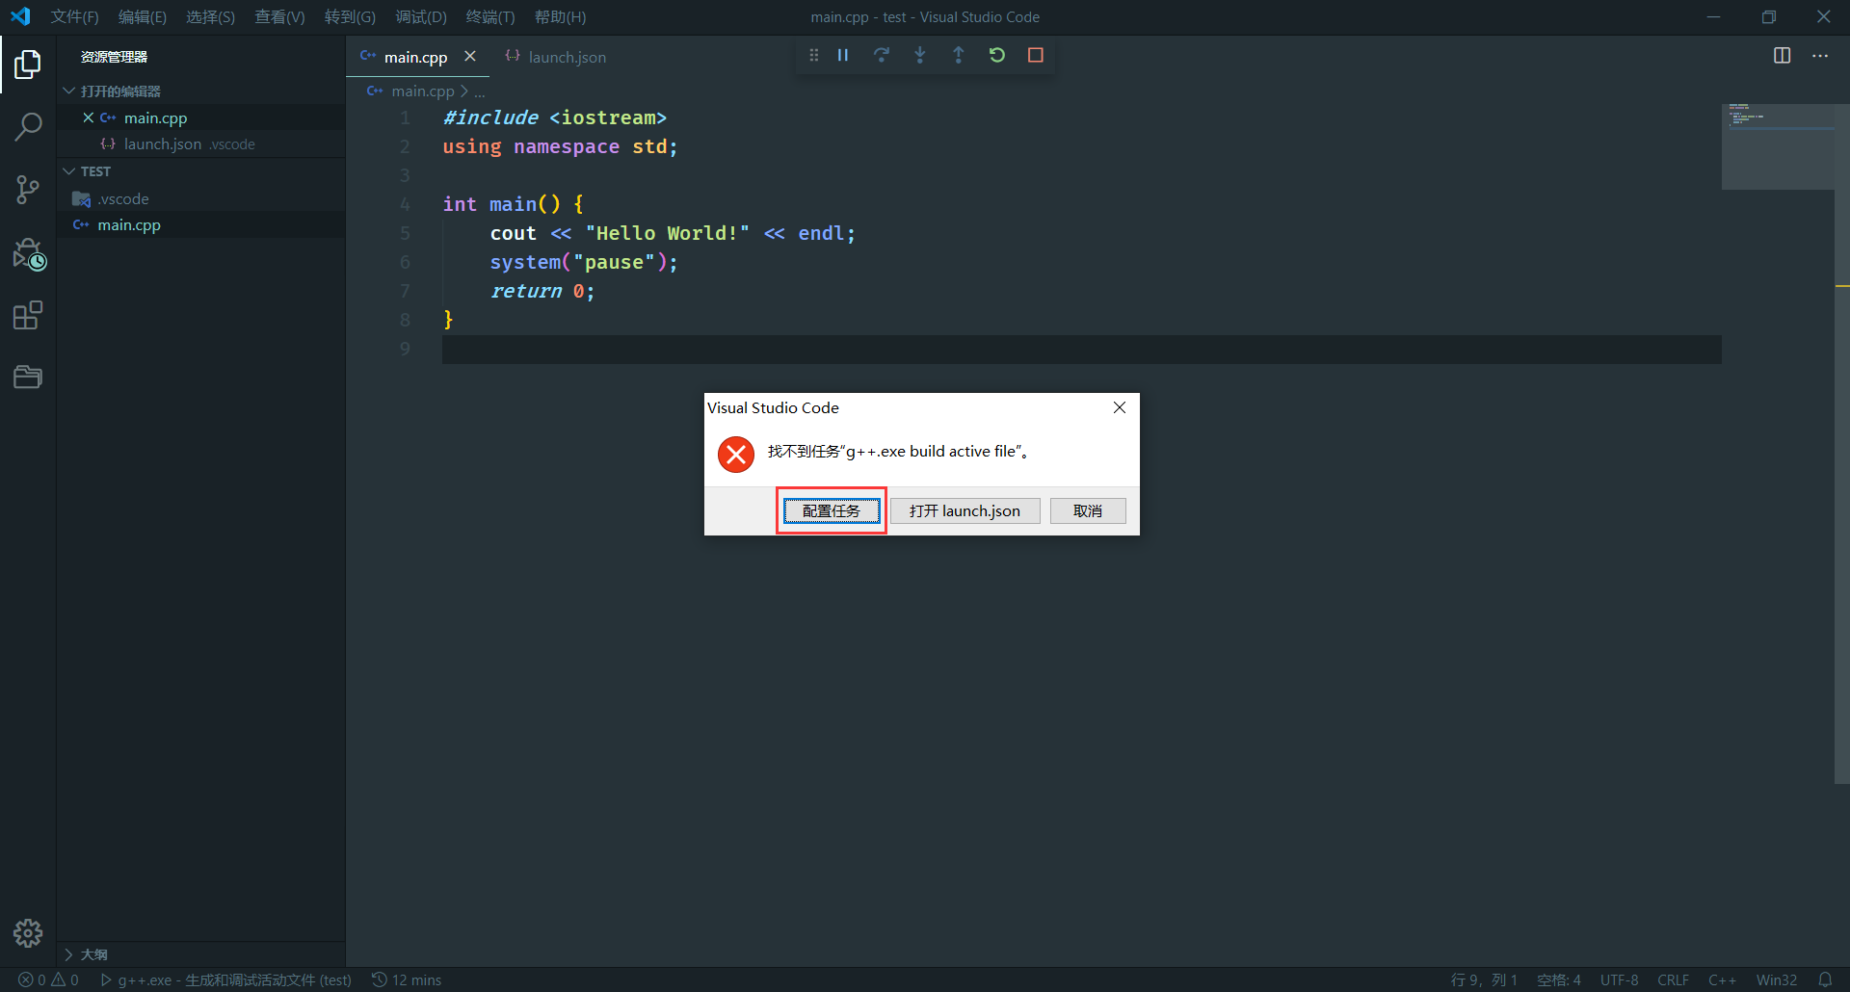Open the Go menu

pos(350,16)
